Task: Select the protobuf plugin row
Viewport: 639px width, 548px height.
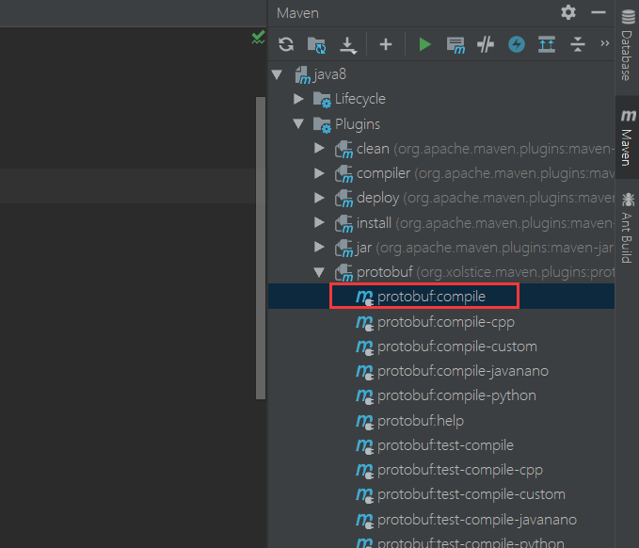Action: pos(441,272)
